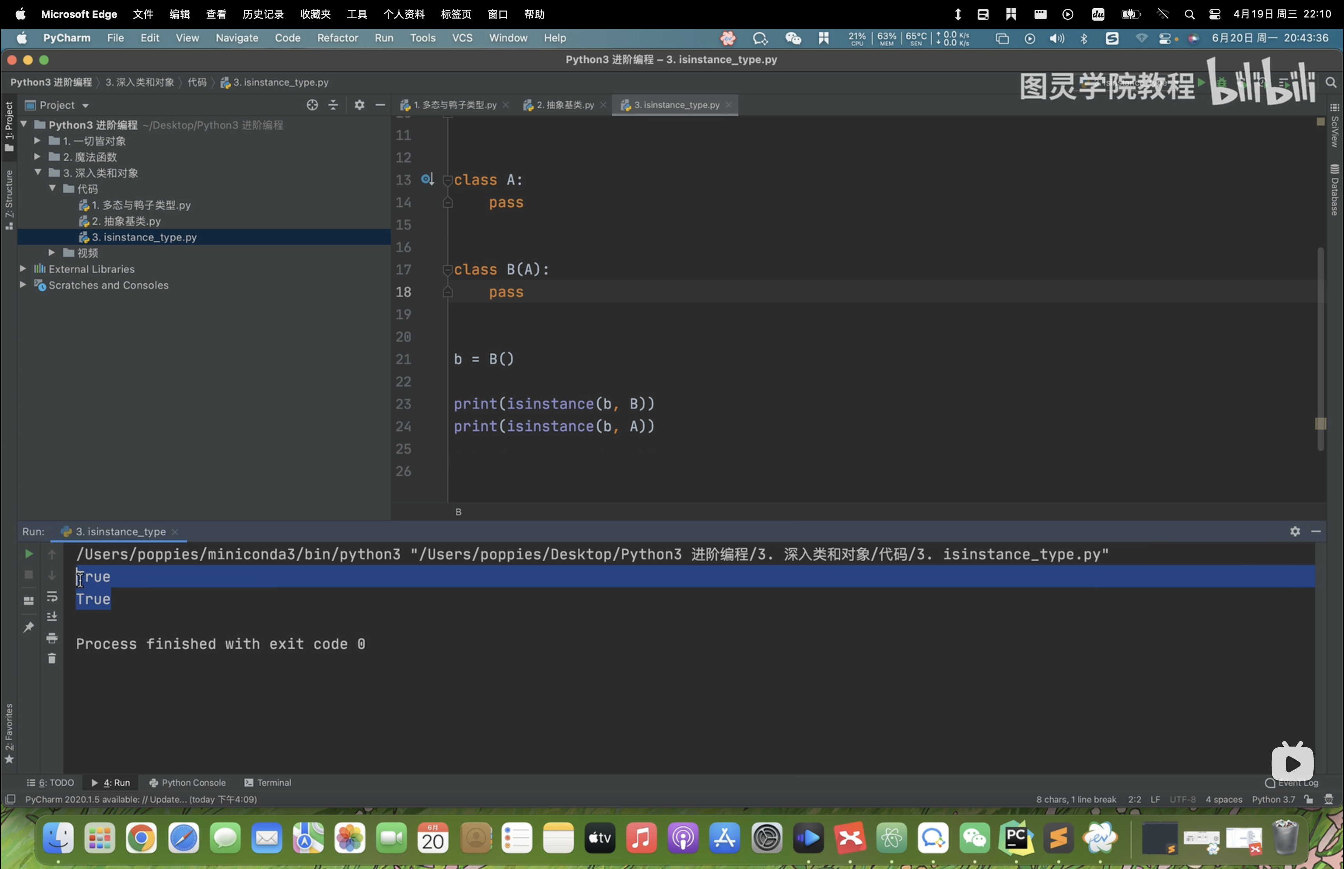Toggle the 1: Project side panel
1344x869 pixels.
pos(9,126)
